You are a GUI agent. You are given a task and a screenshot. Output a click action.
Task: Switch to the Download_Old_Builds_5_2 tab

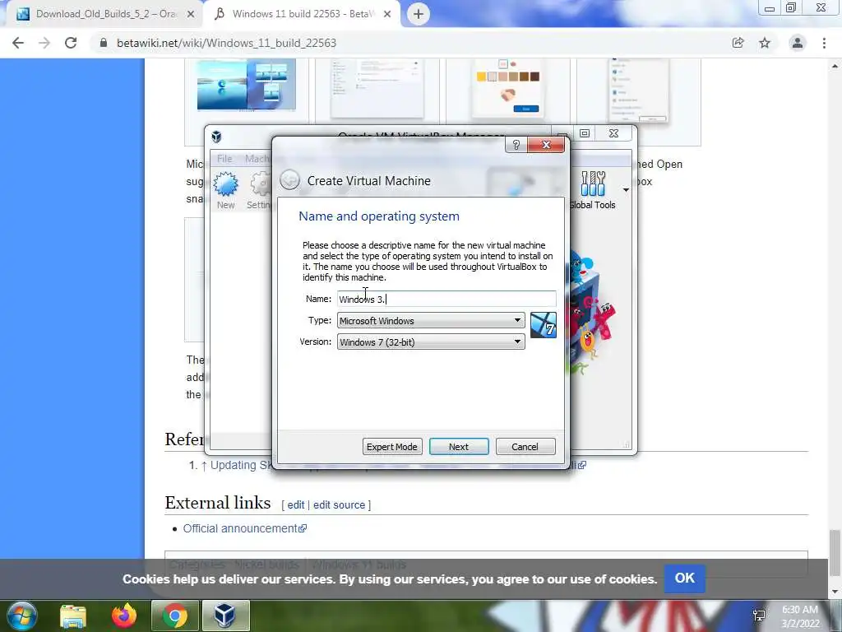pyautogui.click(x=106, y=14)
